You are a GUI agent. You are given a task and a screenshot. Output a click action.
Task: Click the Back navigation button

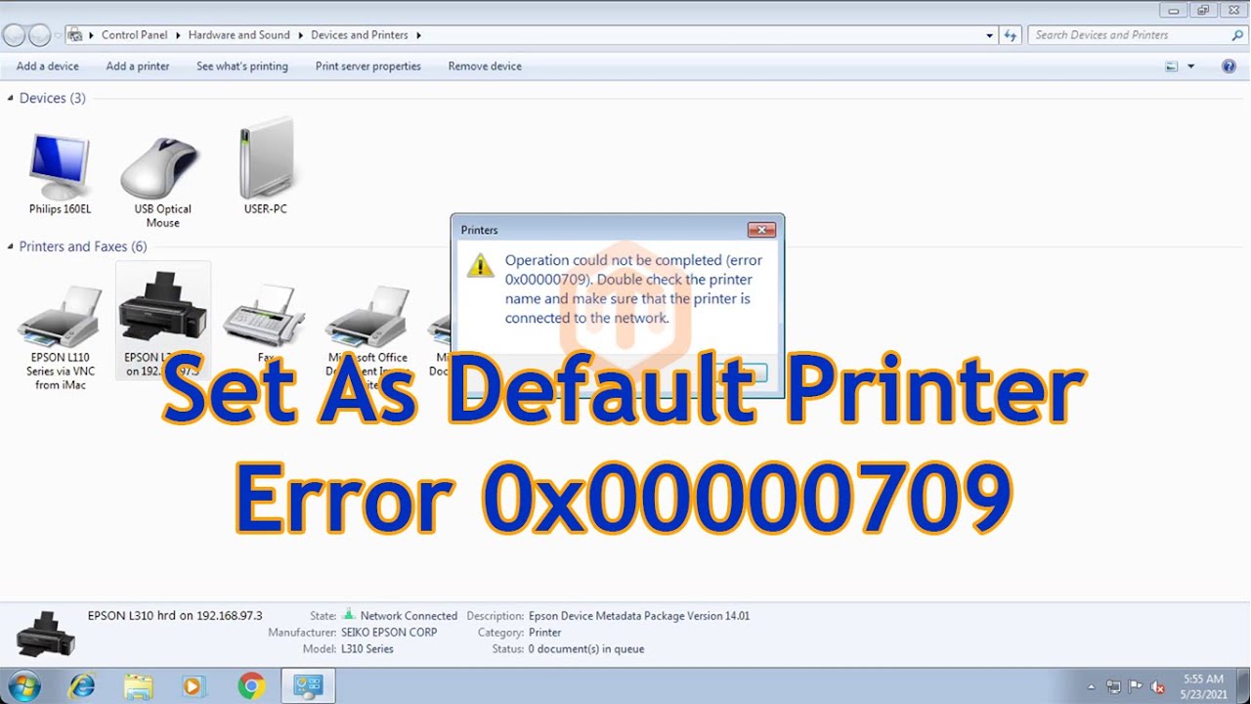point(14,35)
